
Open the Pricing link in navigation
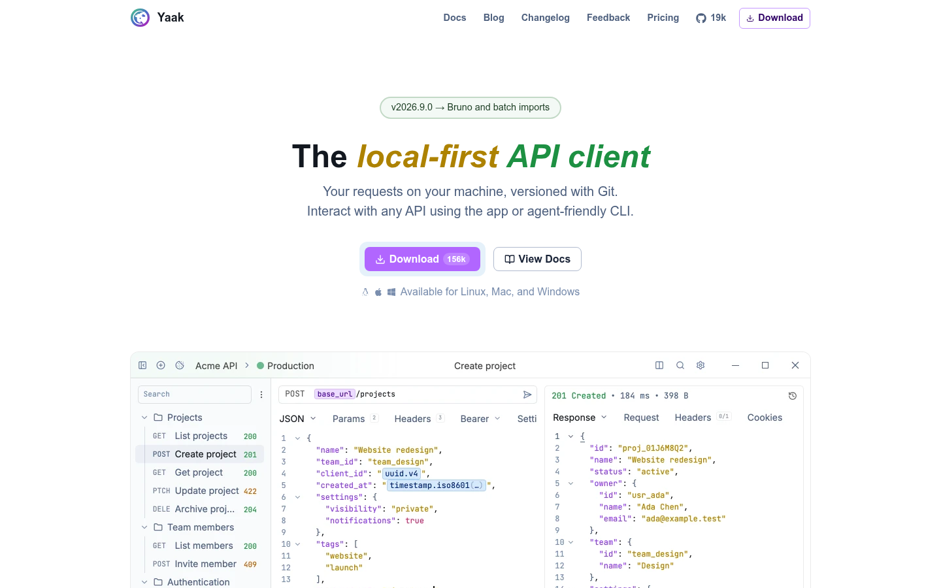(663, 18)
